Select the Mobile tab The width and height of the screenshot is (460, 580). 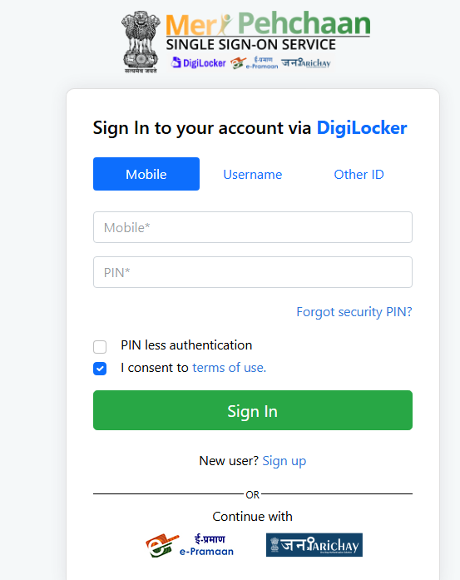click(146, 174)
